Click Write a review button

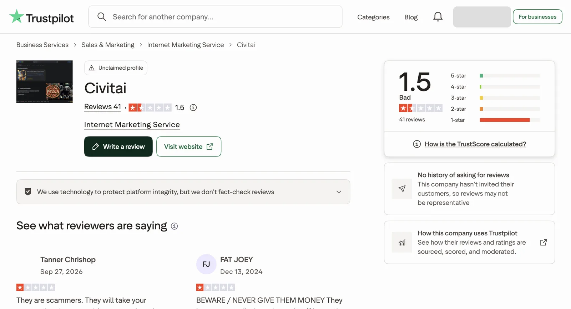[x=118, y=146]
